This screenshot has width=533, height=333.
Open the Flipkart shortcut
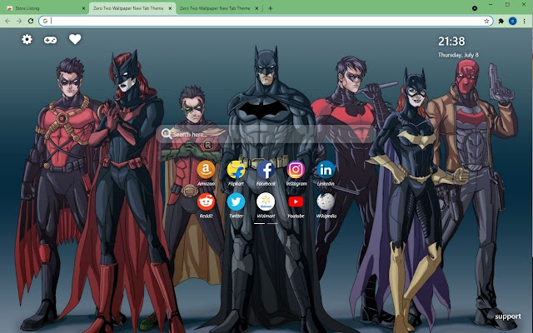236,170
